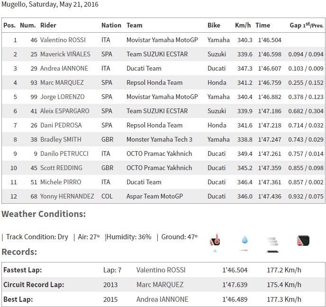Click Danilo PETRUCCI's top speed 349.4
The width and height of the screenshot is (326, 307).
point(243,154)
